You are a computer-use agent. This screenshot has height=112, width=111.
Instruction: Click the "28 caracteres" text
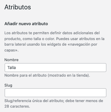click(x=17, y=106)
